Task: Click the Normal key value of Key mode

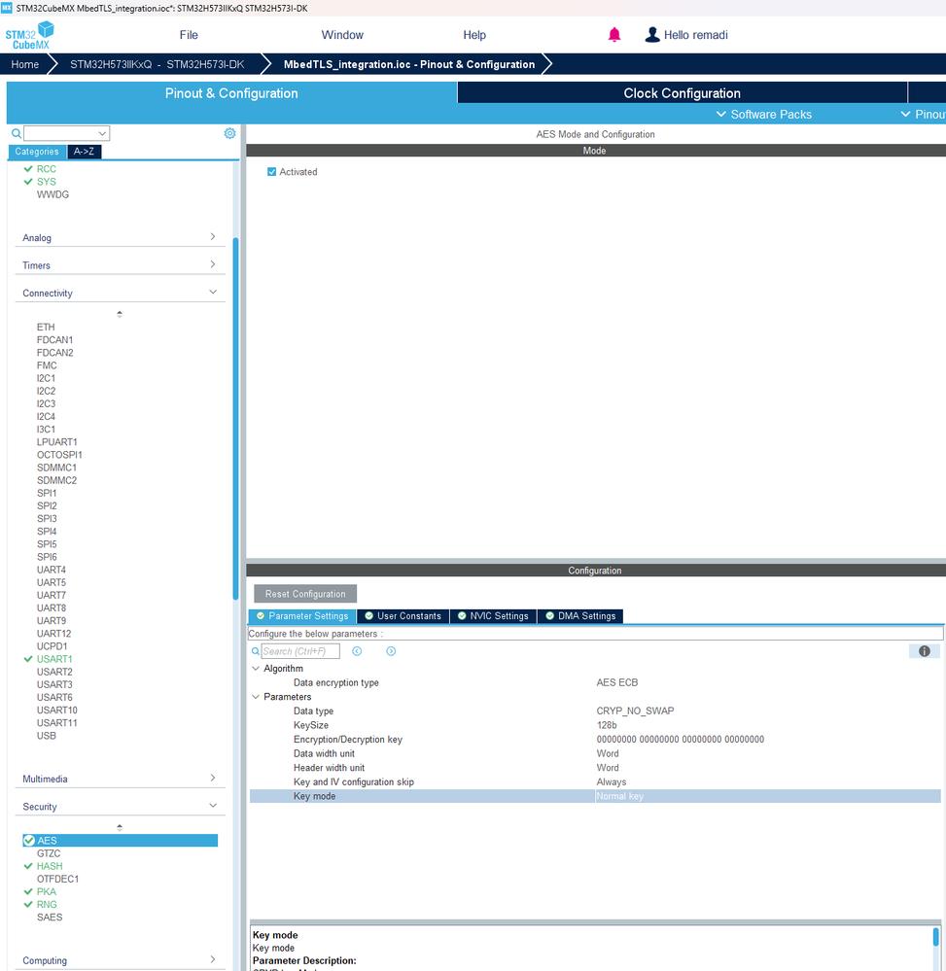Action: click(x=619, y=796)
